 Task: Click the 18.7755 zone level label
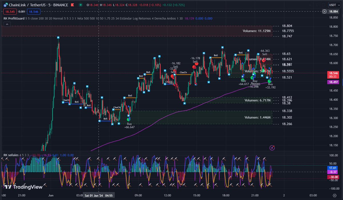click(x=288, y=31)
